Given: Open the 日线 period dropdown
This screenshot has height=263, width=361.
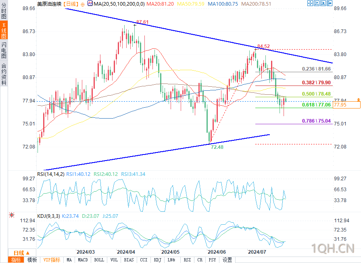Looking at the screenshot, I should [22, 253].
